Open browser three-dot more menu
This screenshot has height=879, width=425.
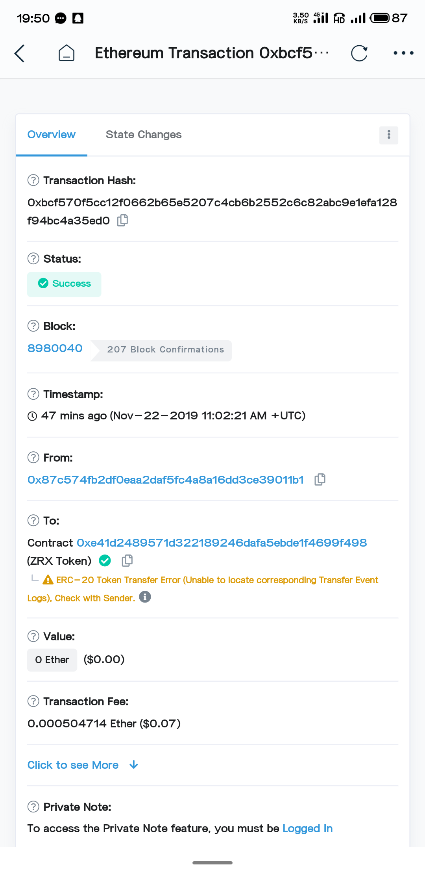point(403,53)
